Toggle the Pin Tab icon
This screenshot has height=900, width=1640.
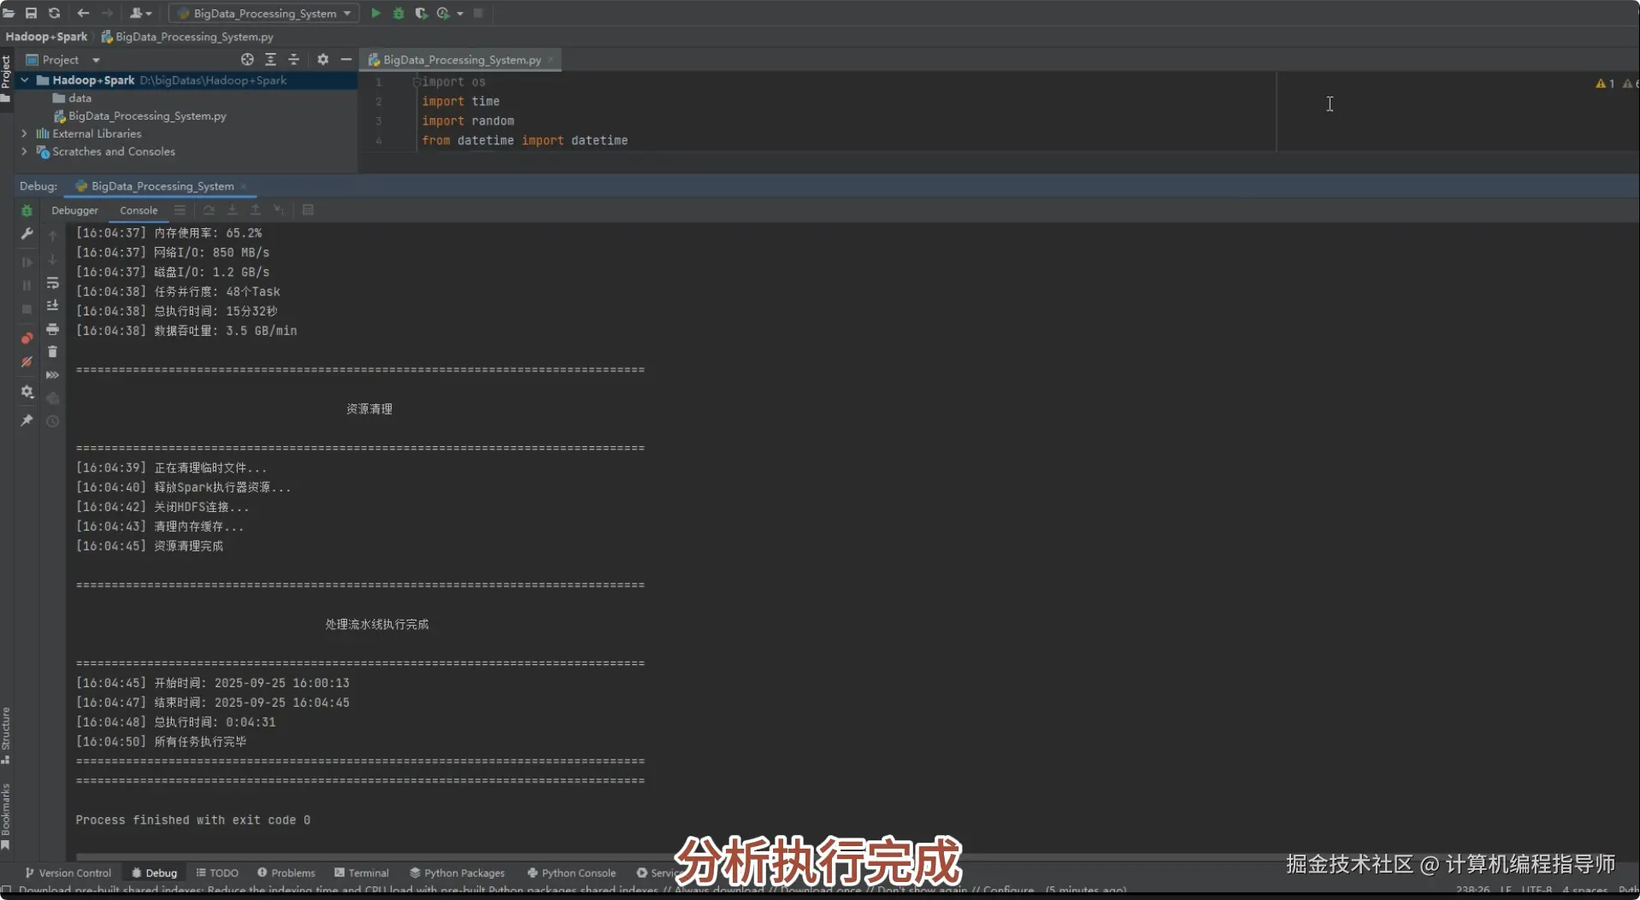click(27, 421)
